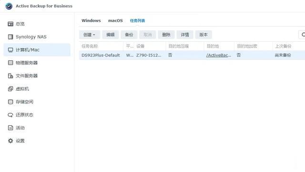This screenshot has height=172, width=305.
Task: Click the Active Backup for Business logo icon
Action: 9,6
